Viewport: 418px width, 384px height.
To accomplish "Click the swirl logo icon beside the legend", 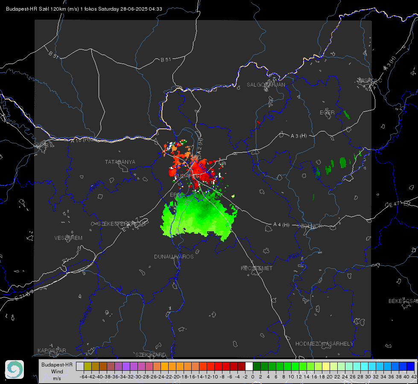I will point(15,369).
